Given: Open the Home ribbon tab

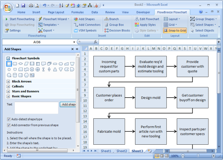Looking at the screenshot, I should (x=21, y=12).
